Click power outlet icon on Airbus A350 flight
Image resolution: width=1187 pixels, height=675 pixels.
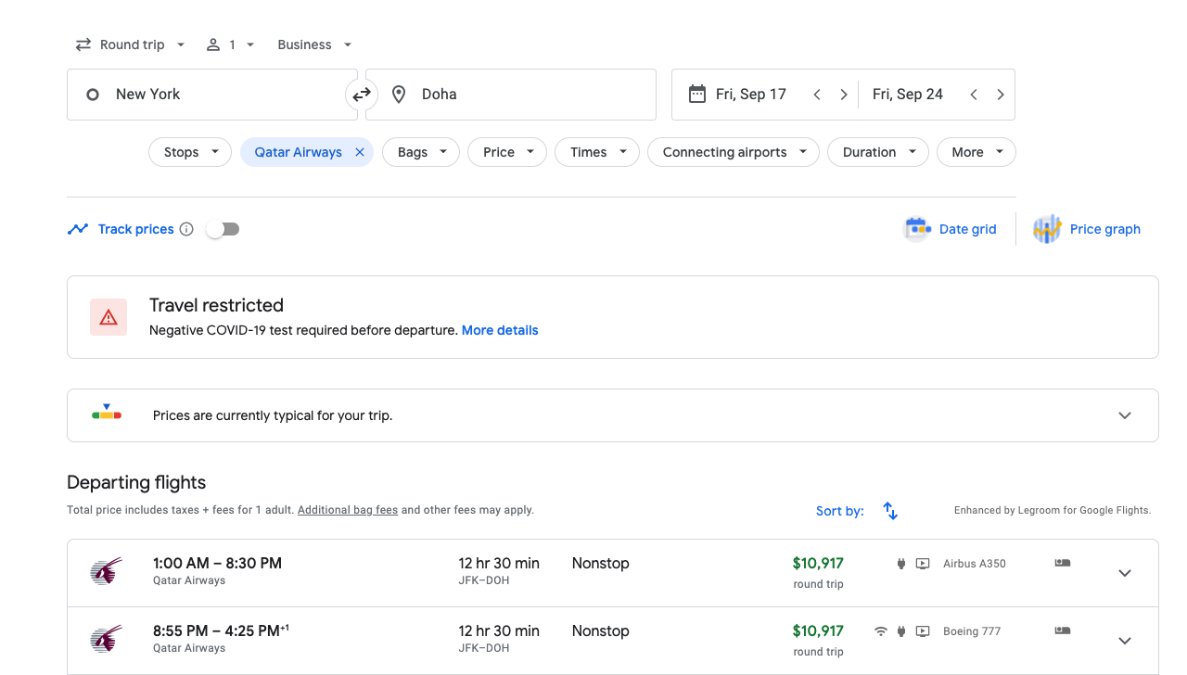[x=900, y=564]
